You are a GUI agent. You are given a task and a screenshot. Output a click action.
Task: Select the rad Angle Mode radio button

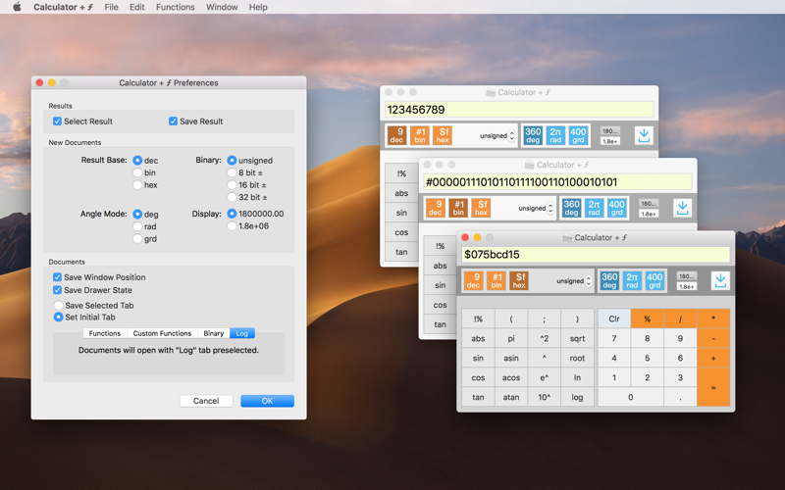tap(137, 226)
